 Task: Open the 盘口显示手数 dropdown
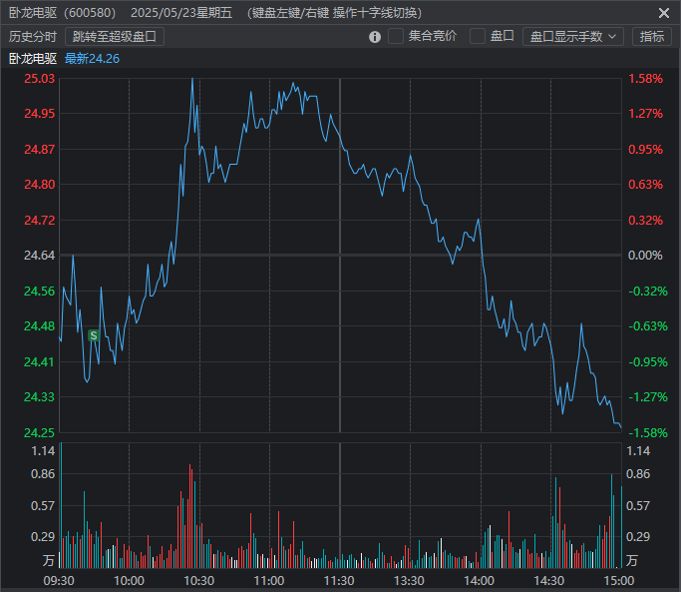[x=572, y=37]
